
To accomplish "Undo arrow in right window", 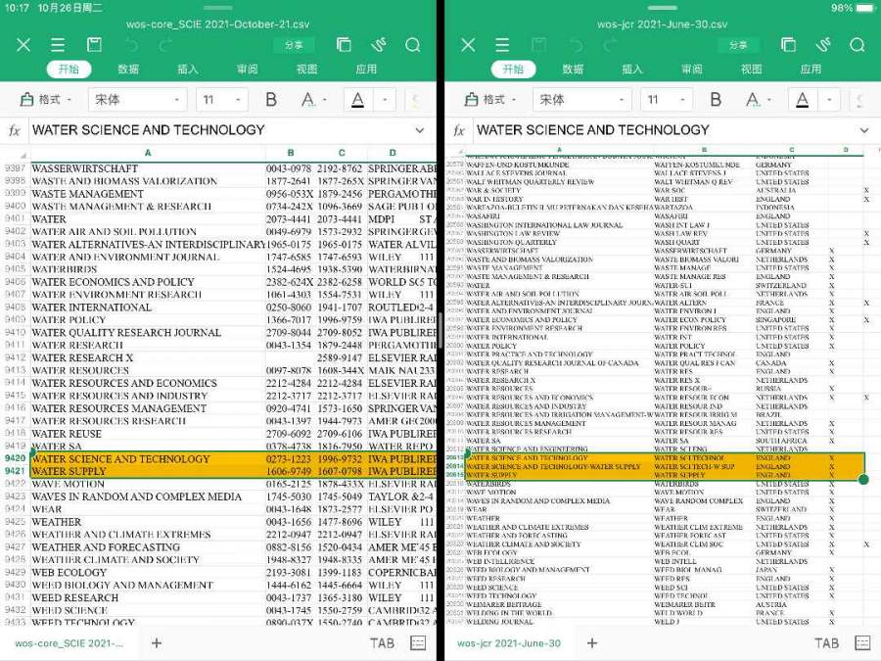I will pos(576,45).
